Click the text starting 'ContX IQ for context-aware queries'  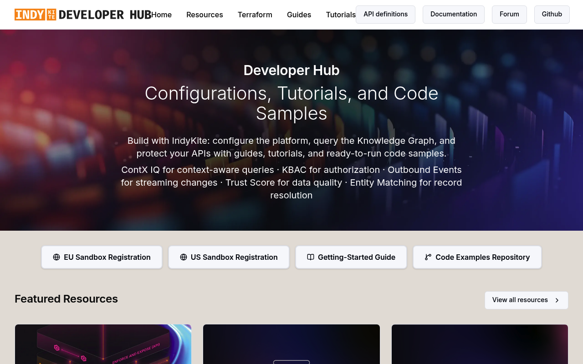[291, 182]
